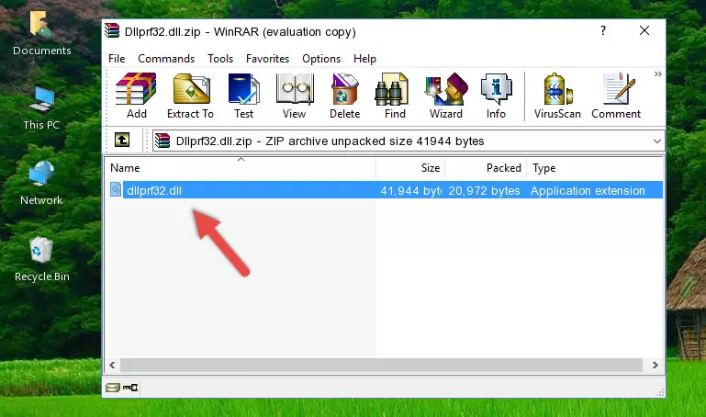Click the Extract To toolbar icon

(x=190, y=96)
